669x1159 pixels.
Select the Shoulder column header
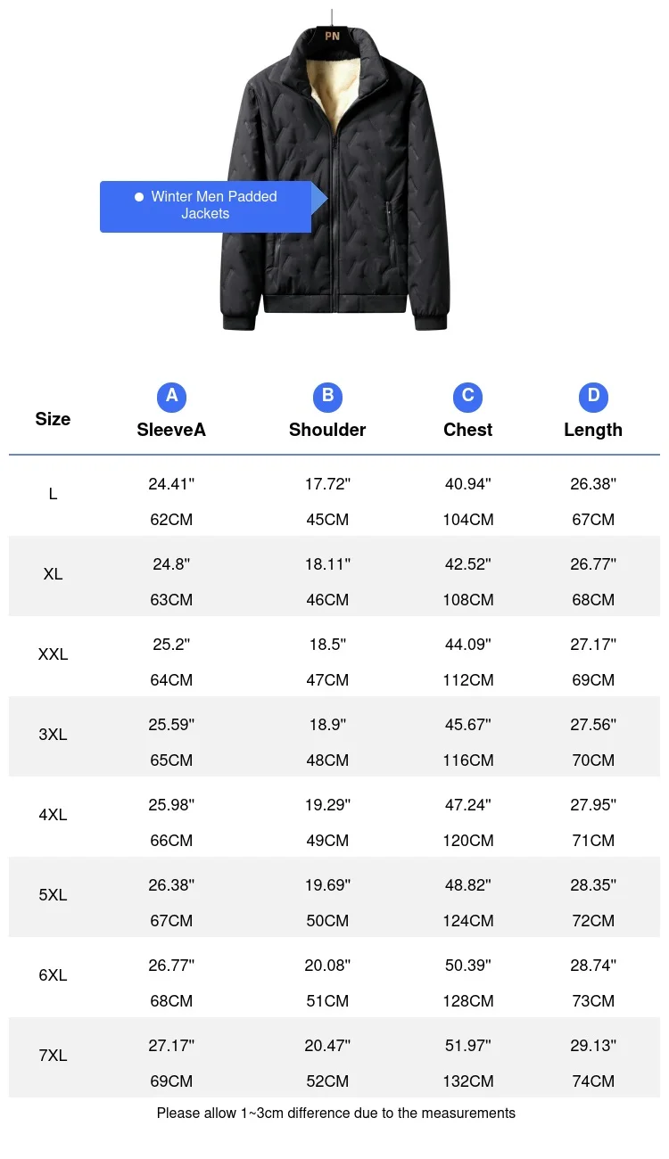[x=327, y=430]
